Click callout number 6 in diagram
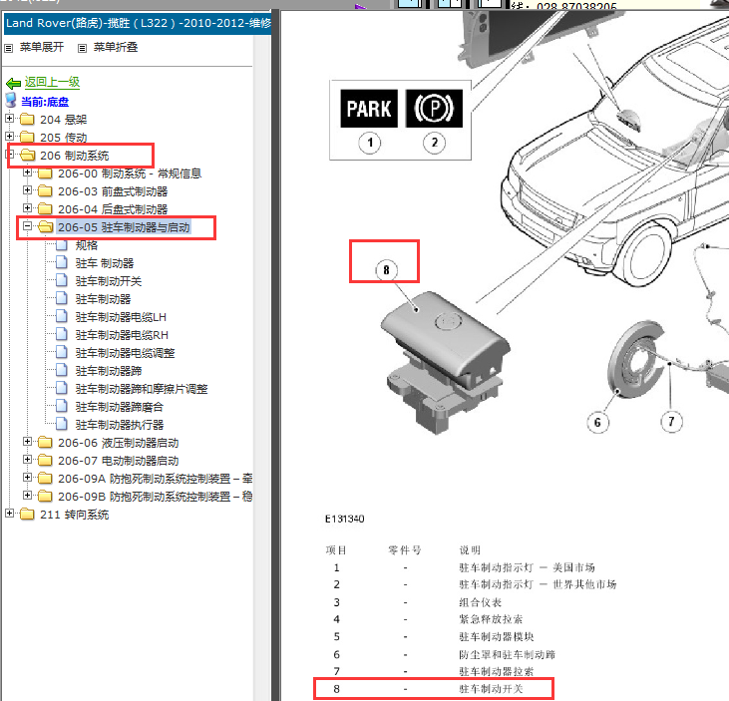This screenshot has height=701, width=729. point(598,422)
